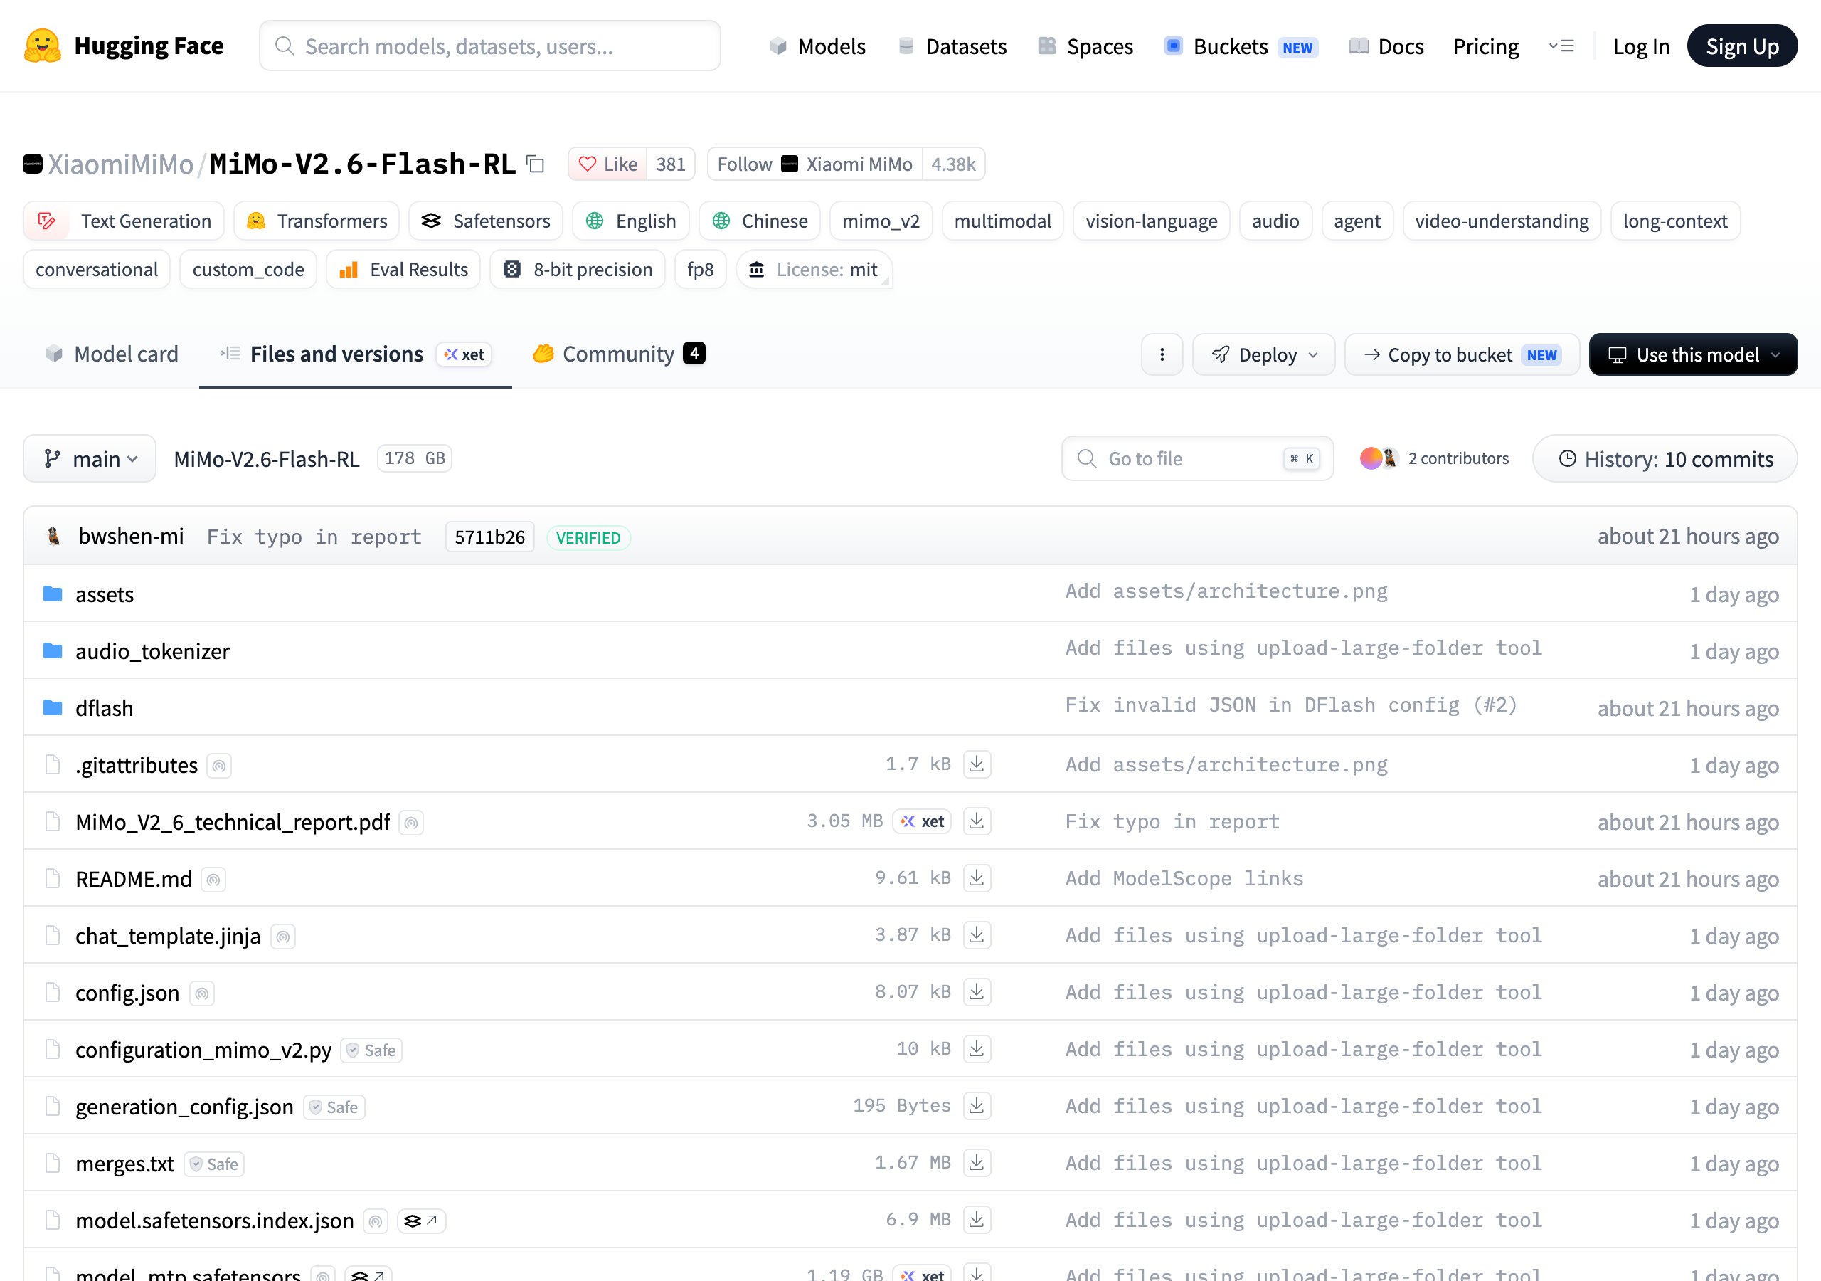This screenshot has width=1821, height=1281.
Task: Expand the Use this model dropdown
Action: [1692, 355]
